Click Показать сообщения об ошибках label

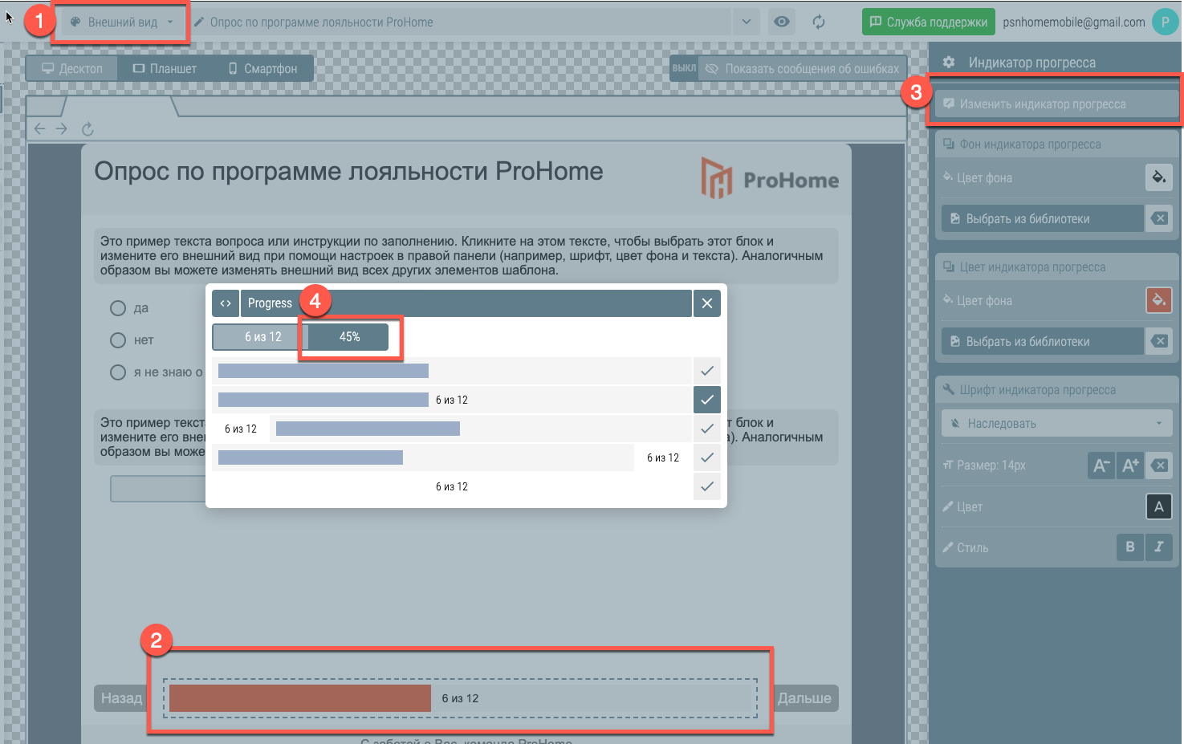click(812, 69)
